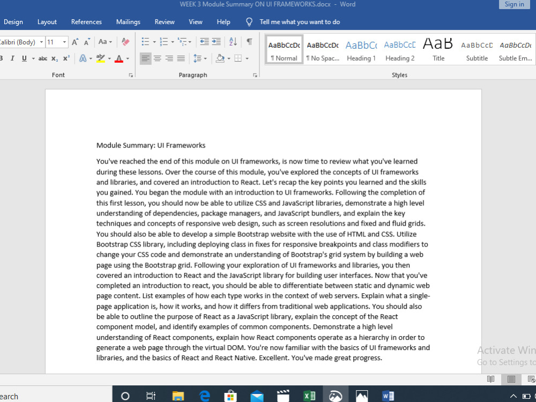Open File Explorer from taskbar
Screen dimensions: 536x402
(x=178, y=396)
